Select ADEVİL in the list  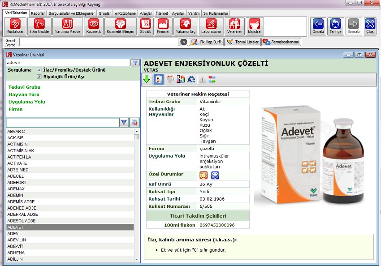click(70, 233)
